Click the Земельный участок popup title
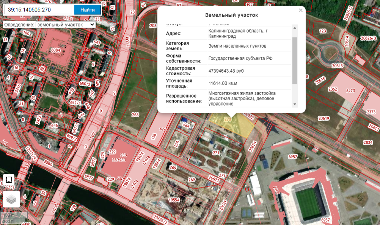Image resolution: width=380 pixels, height=225 pixels. pos(231,15)
